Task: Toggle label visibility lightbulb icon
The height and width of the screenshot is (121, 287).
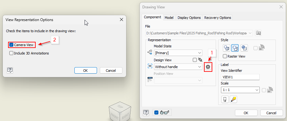Action: click(225, 99)
